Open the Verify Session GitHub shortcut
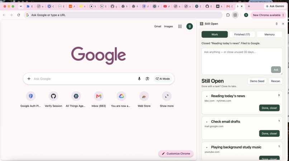 (x=53, y=100)
